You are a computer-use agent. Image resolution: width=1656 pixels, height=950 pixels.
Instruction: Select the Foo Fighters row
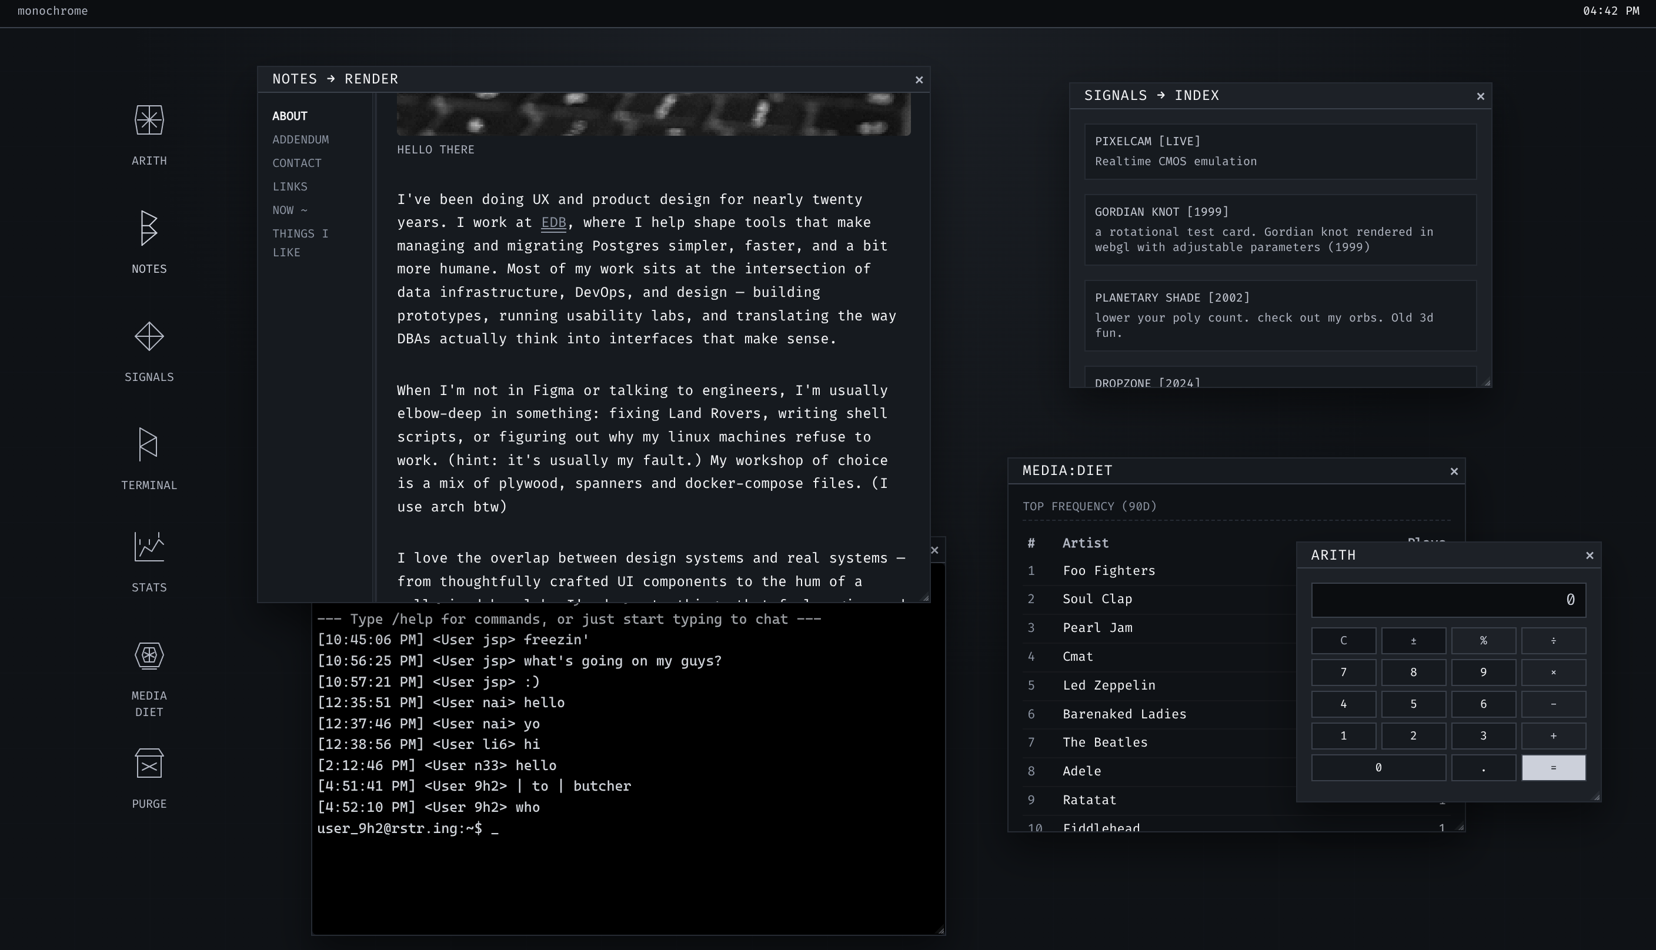click(1159, 571)
